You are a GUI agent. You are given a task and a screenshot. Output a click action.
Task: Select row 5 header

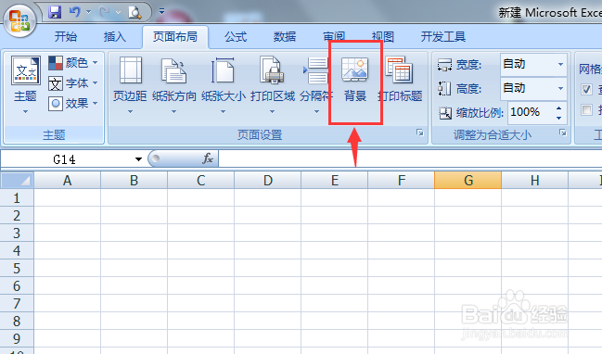click(x=17, y=269)
